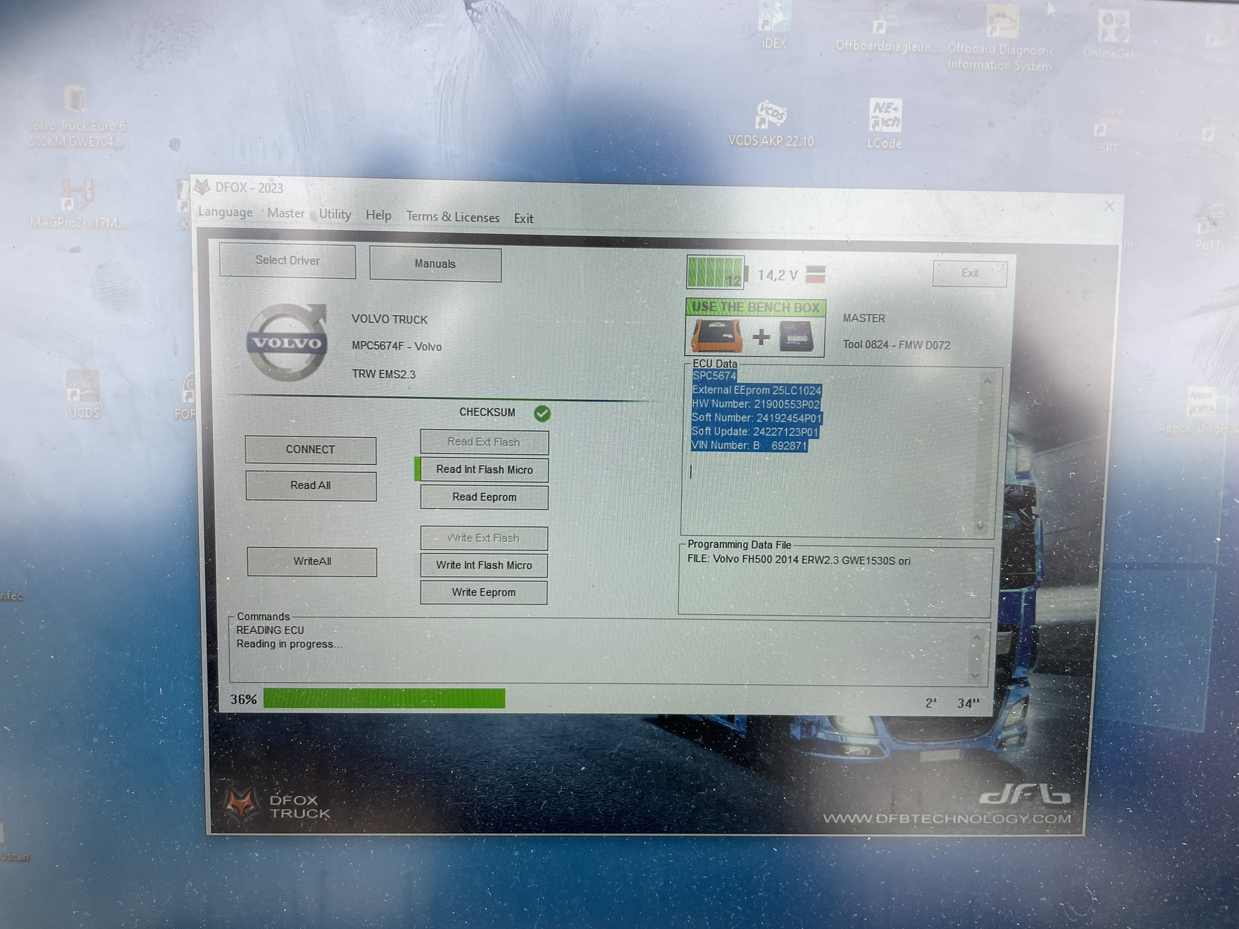Open the Master menu

pos(286,213)
